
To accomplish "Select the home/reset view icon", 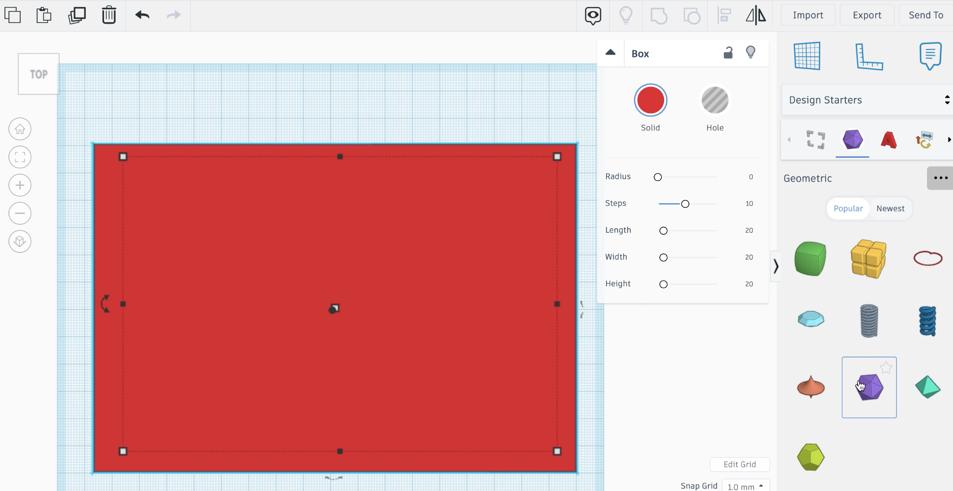I will 19,128.
